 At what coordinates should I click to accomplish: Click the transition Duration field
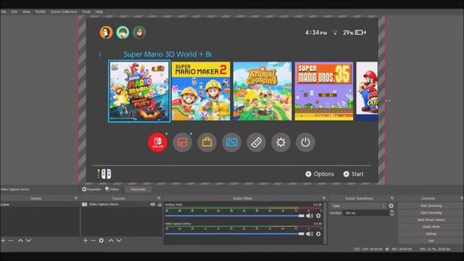coord(366,212)
